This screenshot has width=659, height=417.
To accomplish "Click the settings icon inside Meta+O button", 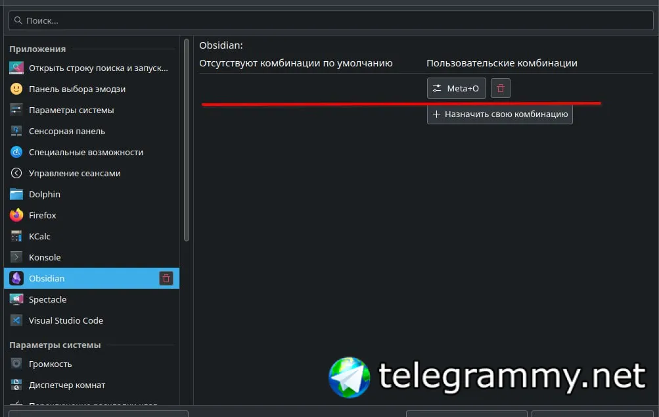I will [437, 88].
